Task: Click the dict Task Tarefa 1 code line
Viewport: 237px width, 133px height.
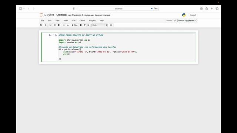Action: (100, 52)
